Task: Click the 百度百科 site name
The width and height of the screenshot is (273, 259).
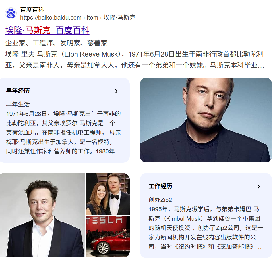Action: pos(32,10)
